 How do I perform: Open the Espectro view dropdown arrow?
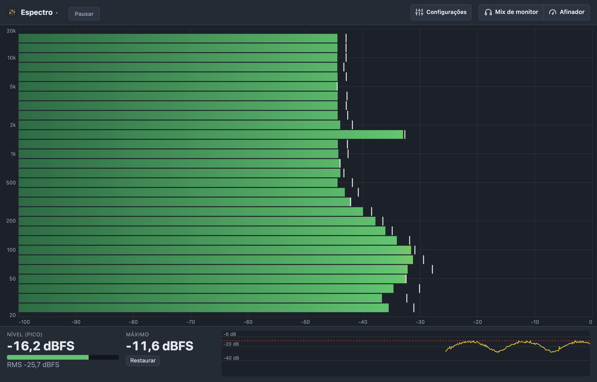pyautogui.click(x=57, y=13)
